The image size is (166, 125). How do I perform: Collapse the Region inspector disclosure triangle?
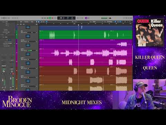1,22
